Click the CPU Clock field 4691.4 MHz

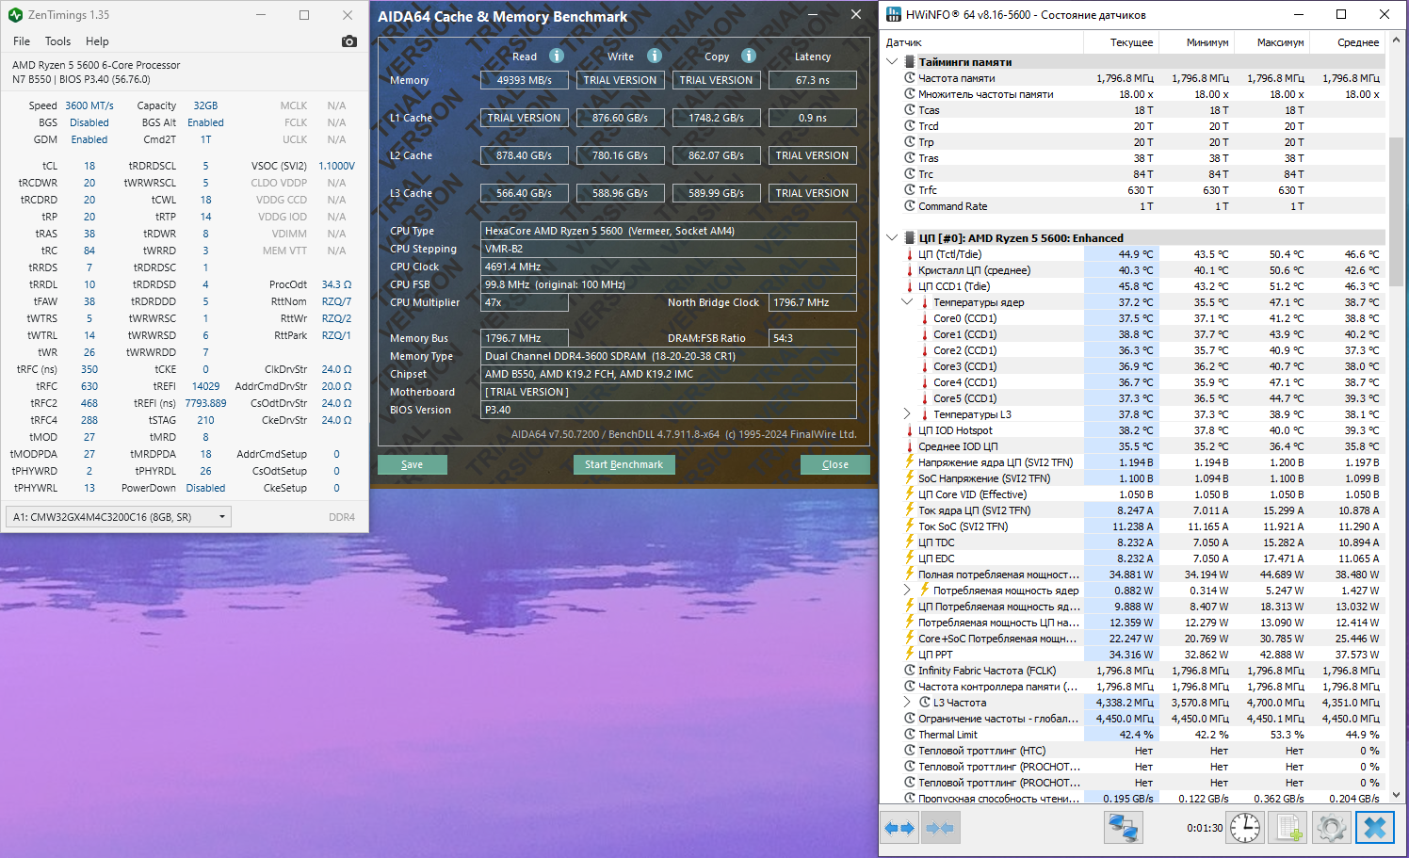[x=669, y=267]
